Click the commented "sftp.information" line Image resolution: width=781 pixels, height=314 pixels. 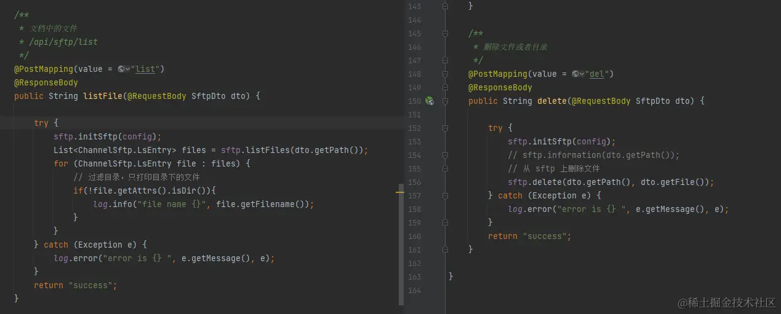click(x=594, y=155)
